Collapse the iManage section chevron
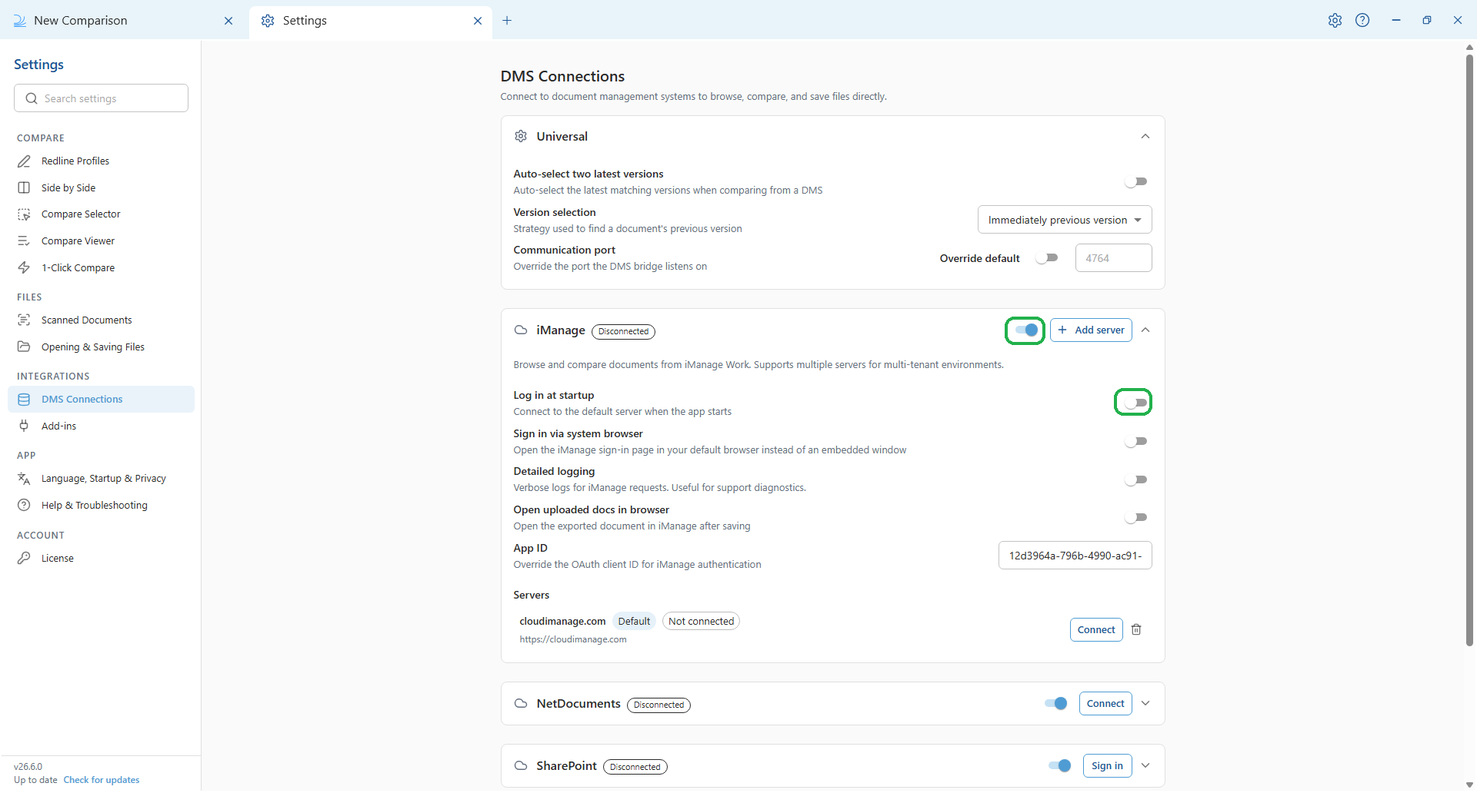Screen dimensions: 1477x793 pyautogui.click(x=1145, y=330)
